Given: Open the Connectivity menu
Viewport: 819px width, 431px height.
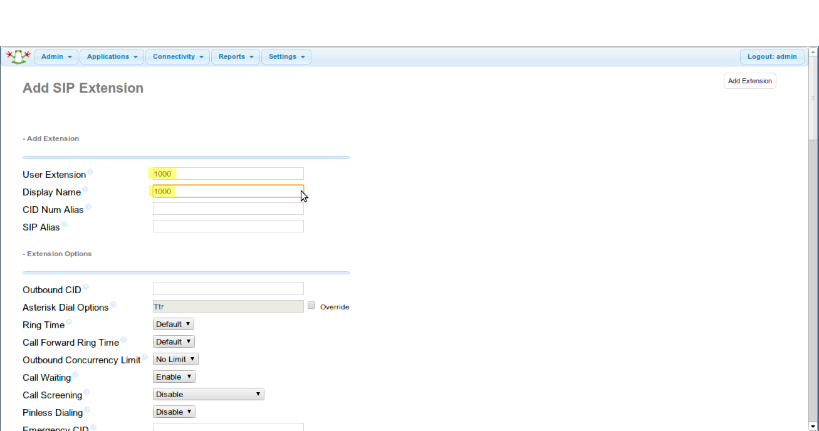Looking at the screenshot, I should 177,56.
